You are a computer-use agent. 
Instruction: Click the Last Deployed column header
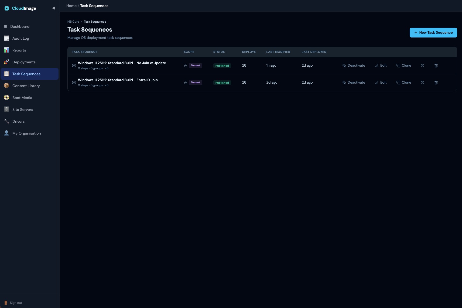314,52
